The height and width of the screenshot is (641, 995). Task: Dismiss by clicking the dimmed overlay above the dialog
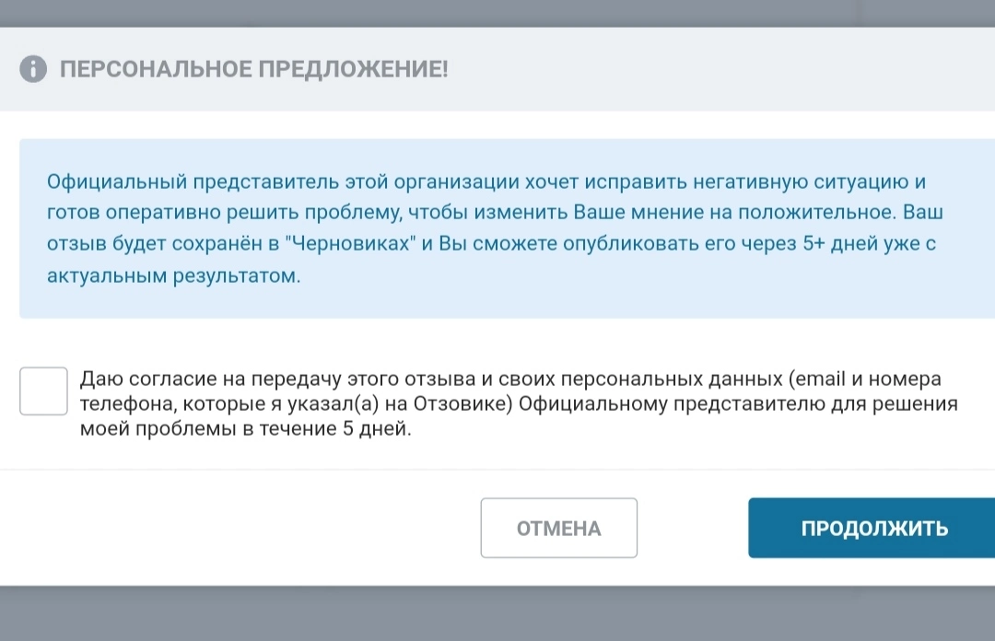497,13
